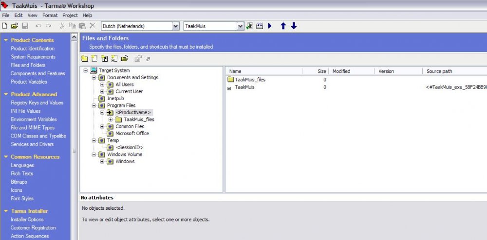The image size is (487, 240).
Task: Expand the Common Files tree node
Action: pyautogui.click(x=102, y=127)
